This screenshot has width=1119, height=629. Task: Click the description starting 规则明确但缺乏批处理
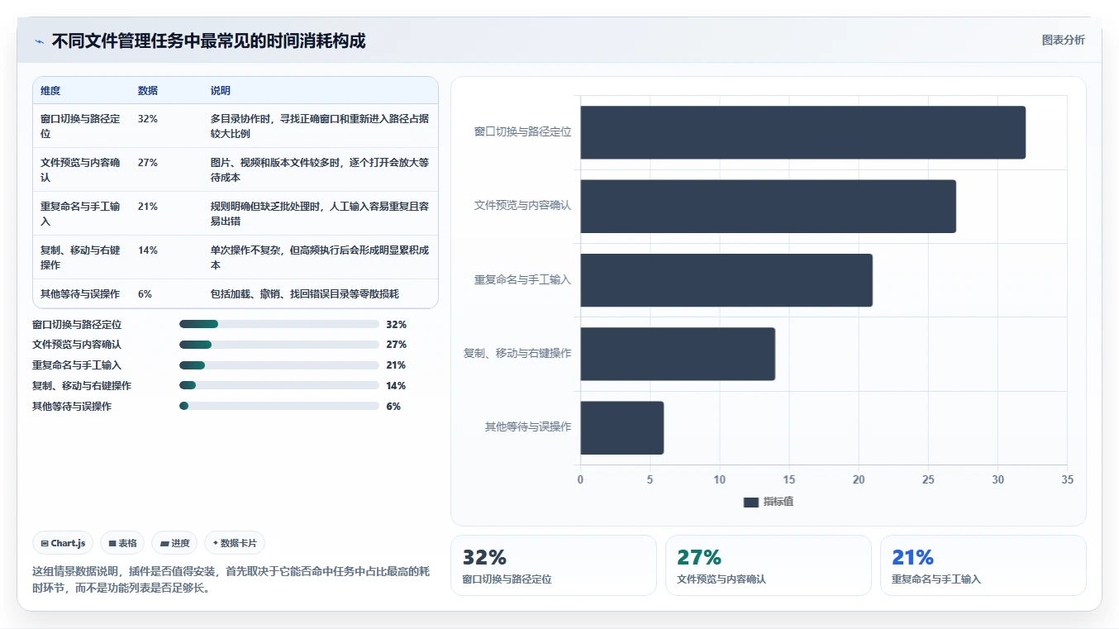(320, 214)
